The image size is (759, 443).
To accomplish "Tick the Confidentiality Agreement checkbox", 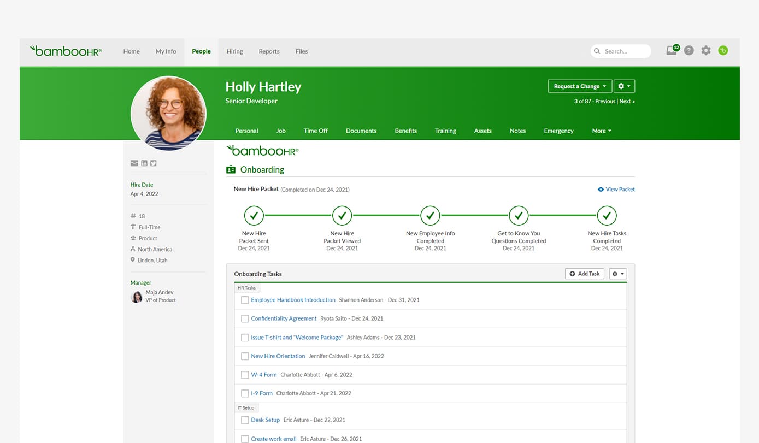I will click(245, 318).
